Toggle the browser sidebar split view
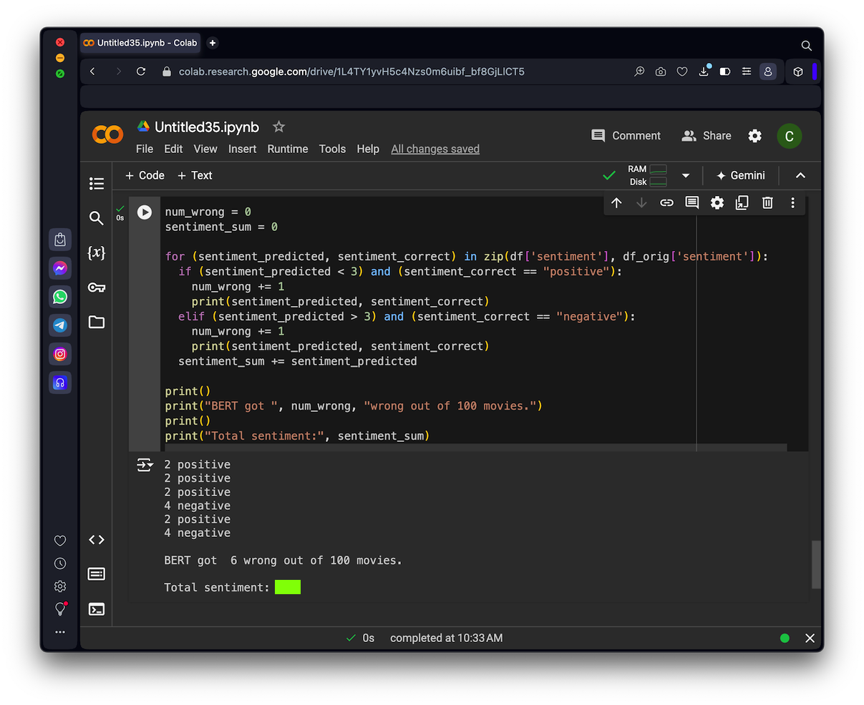The image size is (864, 705). [725, 72]
